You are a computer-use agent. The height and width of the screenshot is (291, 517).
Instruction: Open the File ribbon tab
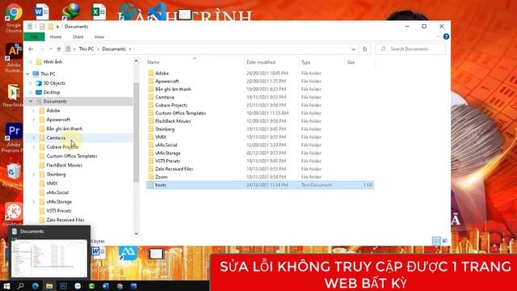coord(34,37)
